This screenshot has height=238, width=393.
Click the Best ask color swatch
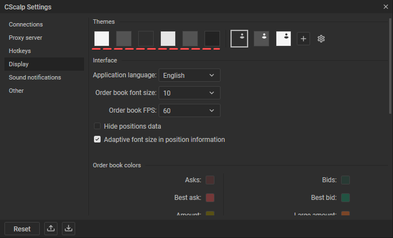210,198
